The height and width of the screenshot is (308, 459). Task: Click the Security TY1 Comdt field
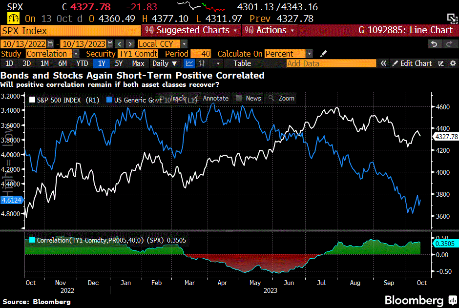[x=138, y=54]
